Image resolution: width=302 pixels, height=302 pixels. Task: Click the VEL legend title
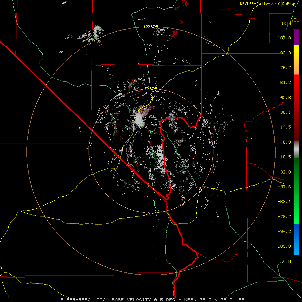coord(295,20)
